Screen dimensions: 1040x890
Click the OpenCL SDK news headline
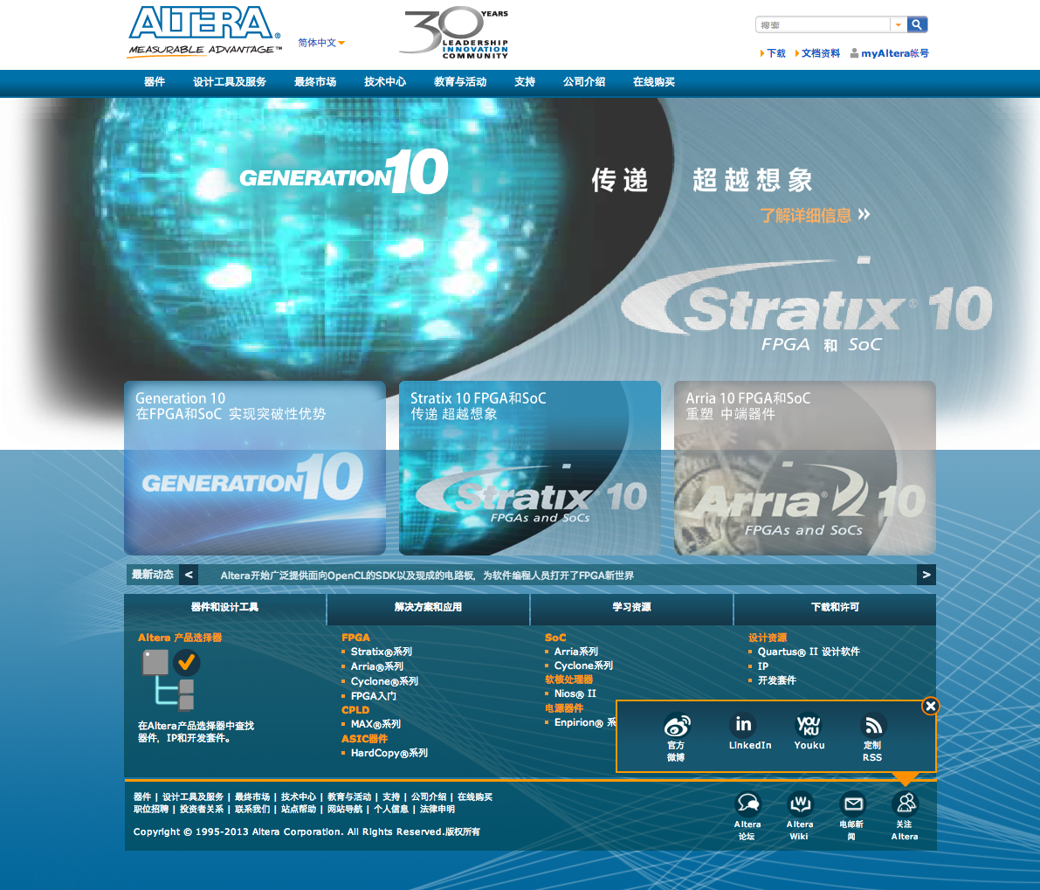click(426, 575)
